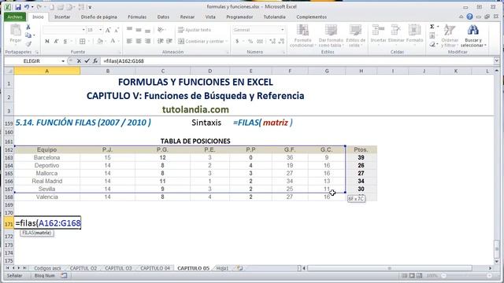Toggle Ajustar texto wrap option
504x283 pixels.
point(195,30)
